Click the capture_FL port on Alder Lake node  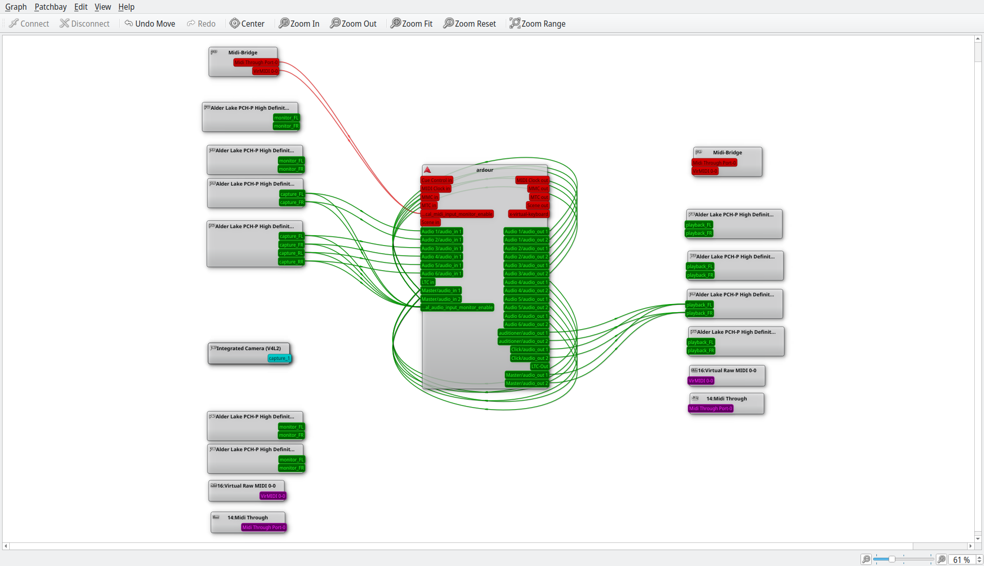click(x=292, y=194)
